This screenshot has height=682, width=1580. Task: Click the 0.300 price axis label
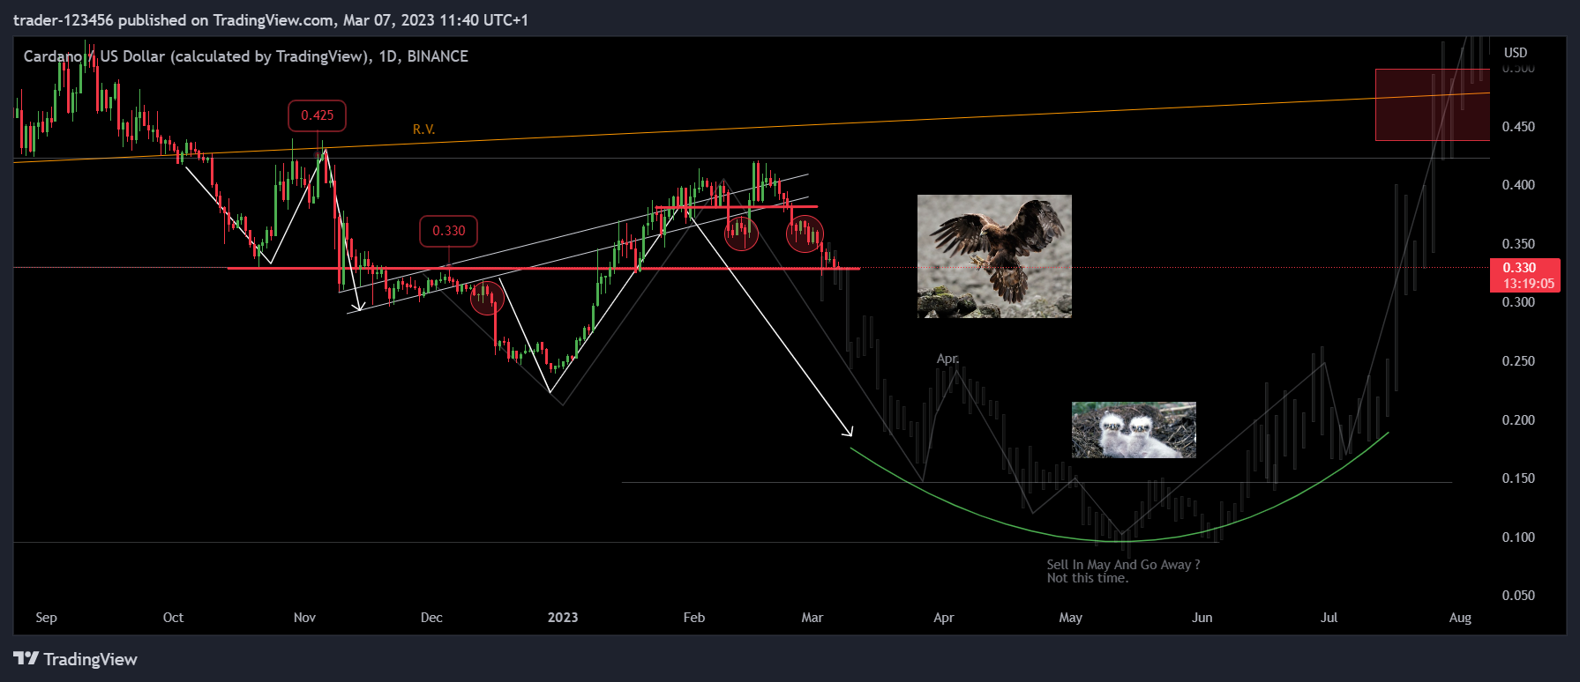pos(1518,302)
